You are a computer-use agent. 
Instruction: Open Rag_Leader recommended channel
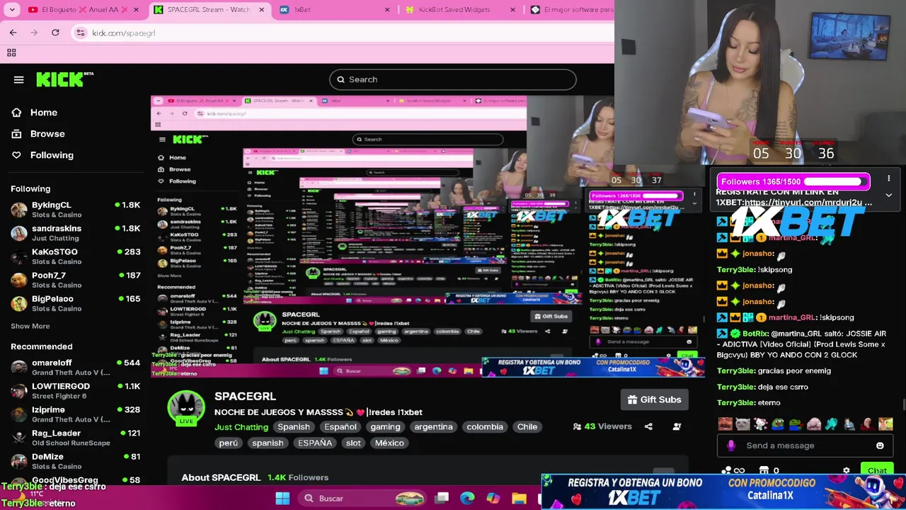(75, 437)
